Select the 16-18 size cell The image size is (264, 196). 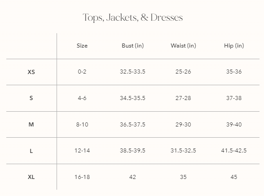tap(82, 177)
